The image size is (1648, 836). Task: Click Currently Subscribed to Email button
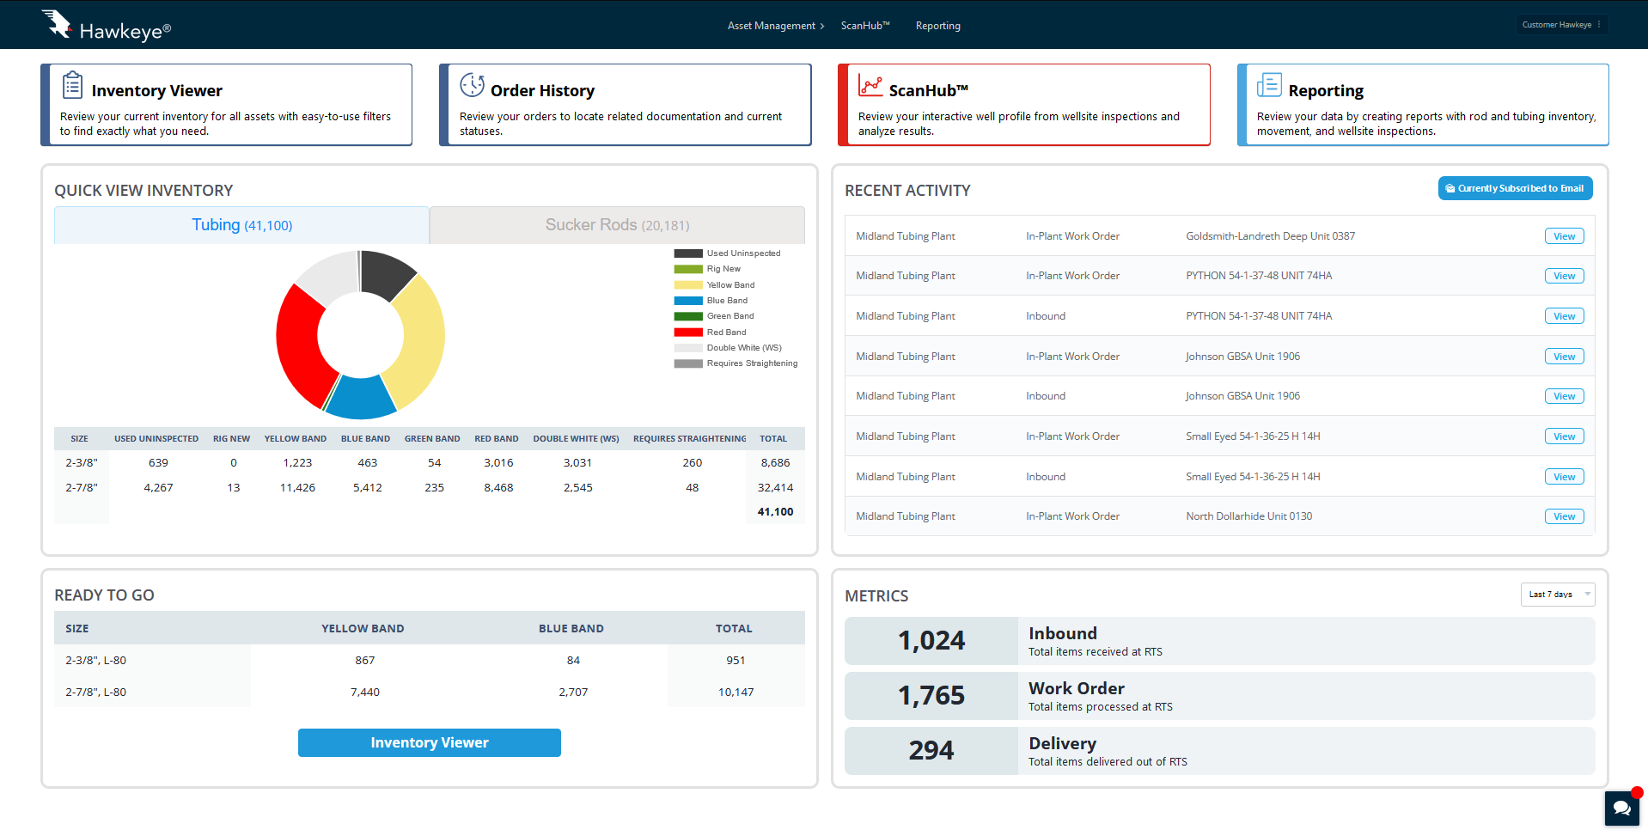[x=1516, y=188]
